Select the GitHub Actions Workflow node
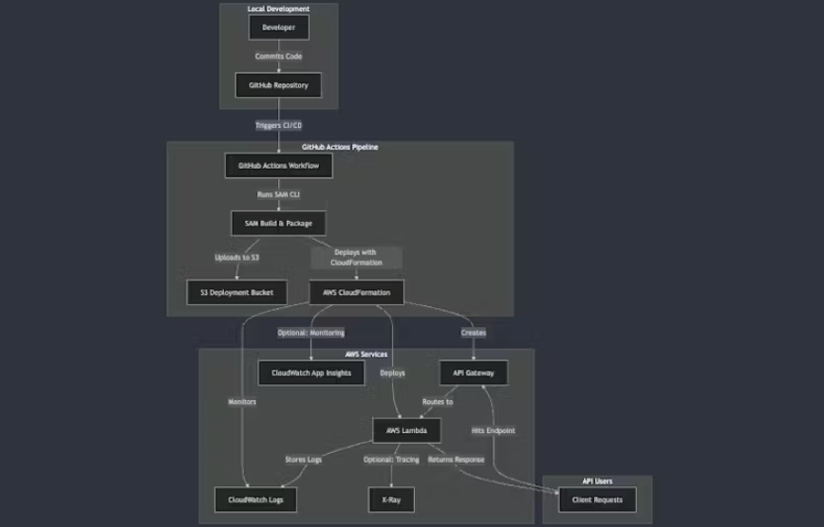This screenshot has width=824, height=527. [278, 165]
